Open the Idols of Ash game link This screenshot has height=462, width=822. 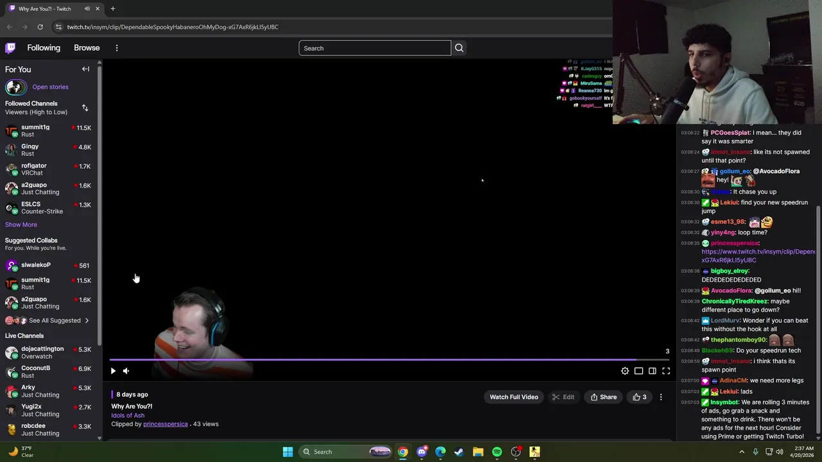(x=128, y=415)
